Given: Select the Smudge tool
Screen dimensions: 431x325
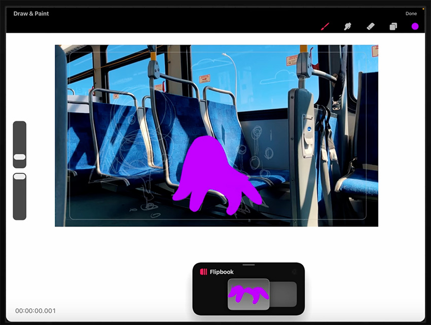Looking at the screenshot, I should 348,26.
